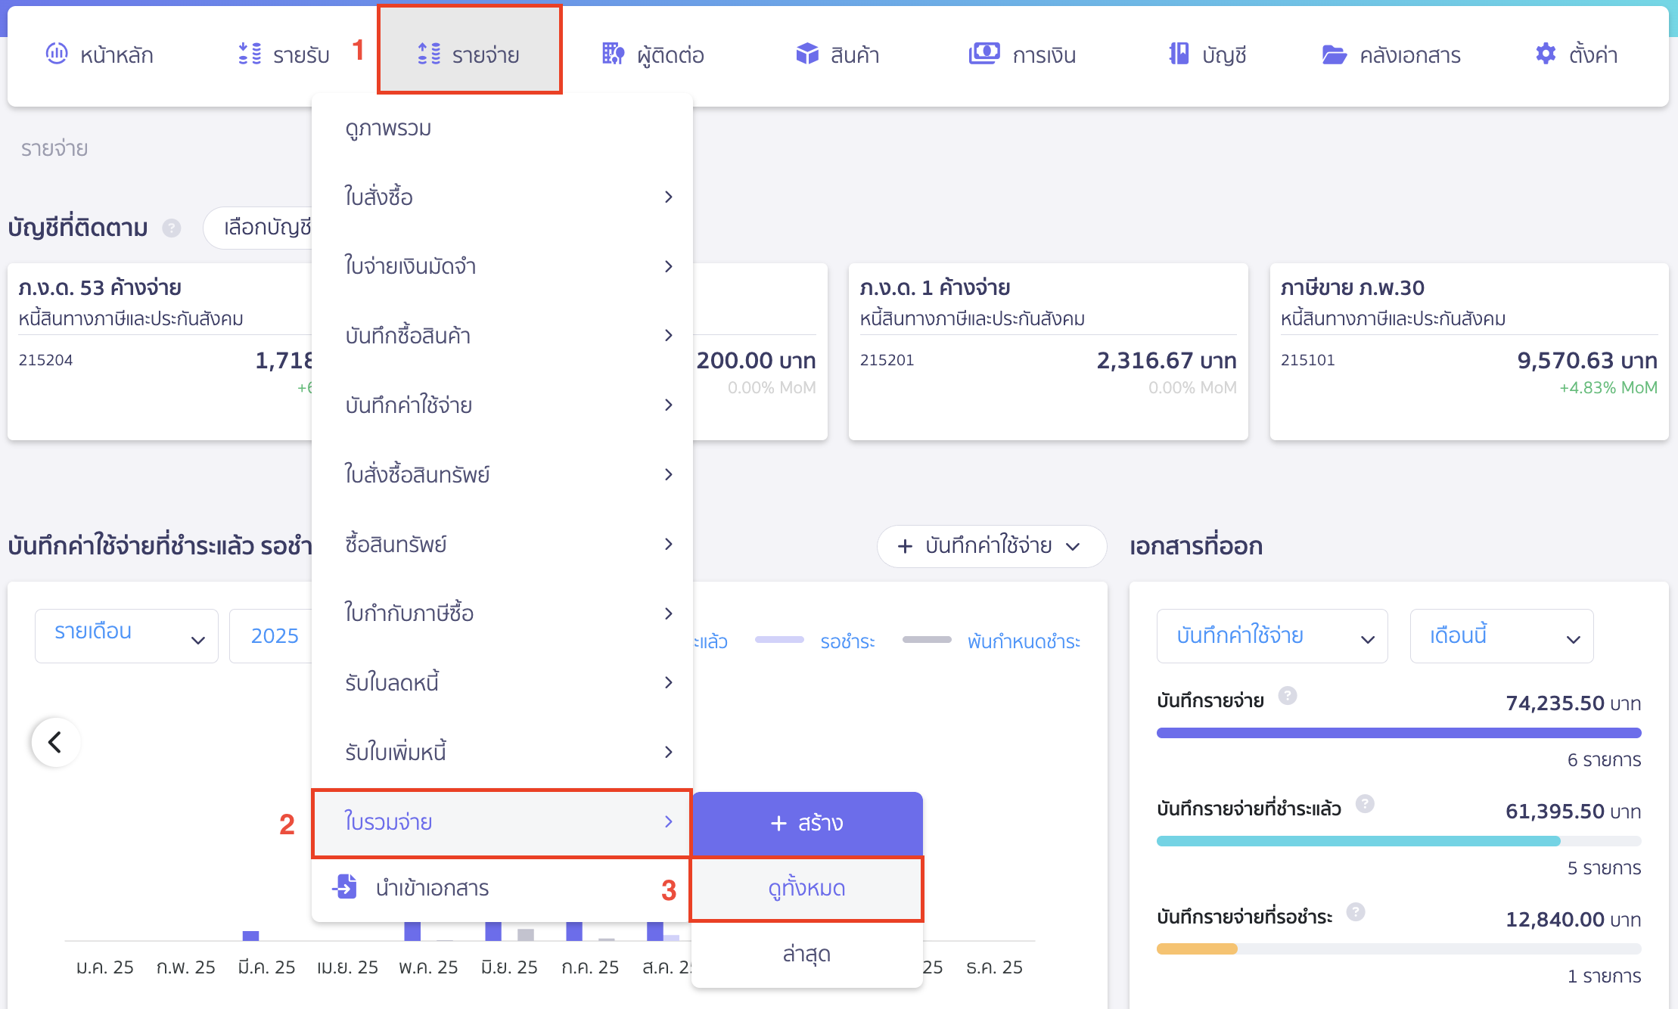Click the บัญชี accounting book icon
Image resolution: width=1678 pixels, height=1009 pixels.
[1179, 54]
